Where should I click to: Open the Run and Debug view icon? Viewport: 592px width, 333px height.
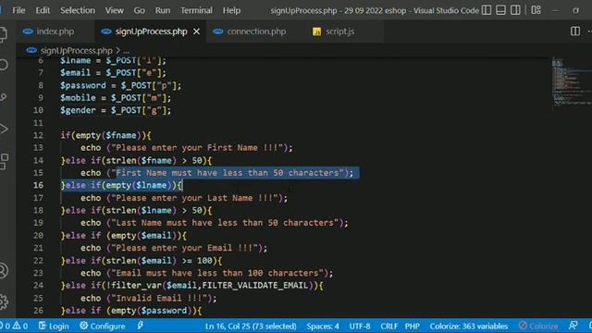4,129
